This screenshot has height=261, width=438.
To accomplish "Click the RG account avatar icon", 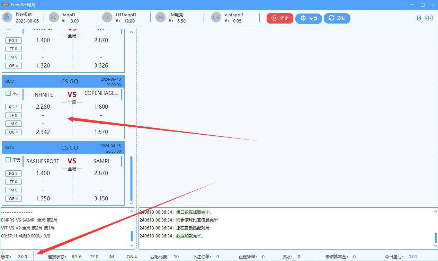I will coord(54,18).
